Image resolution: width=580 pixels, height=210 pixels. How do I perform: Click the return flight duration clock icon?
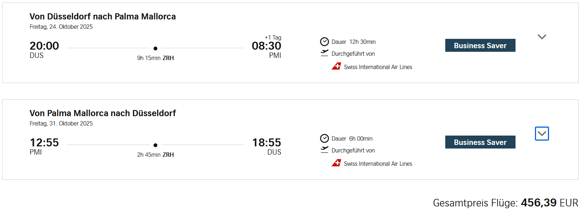(325, 138)
